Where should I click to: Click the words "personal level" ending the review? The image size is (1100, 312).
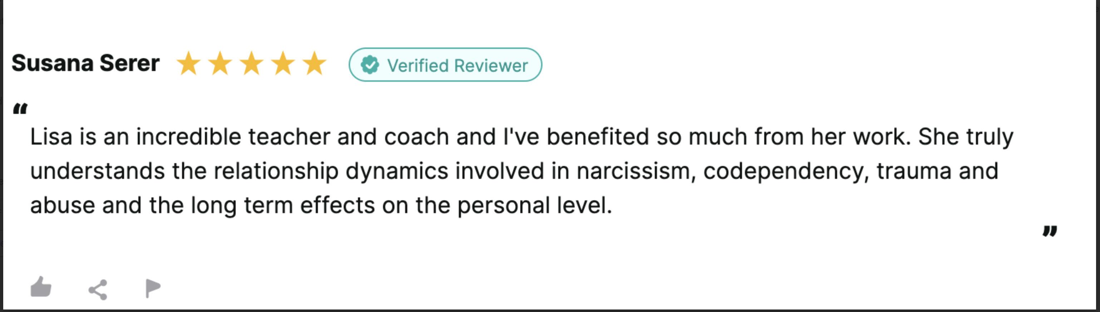click(x=534, y=206)
